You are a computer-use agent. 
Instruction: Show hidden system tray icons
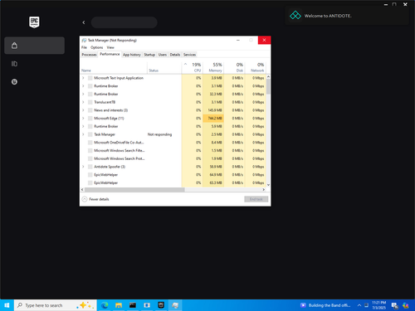359,305
